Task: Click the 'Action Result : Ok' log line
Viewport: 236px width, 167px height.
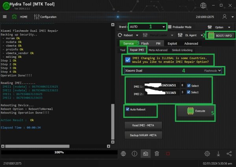Action: [17, 120]
